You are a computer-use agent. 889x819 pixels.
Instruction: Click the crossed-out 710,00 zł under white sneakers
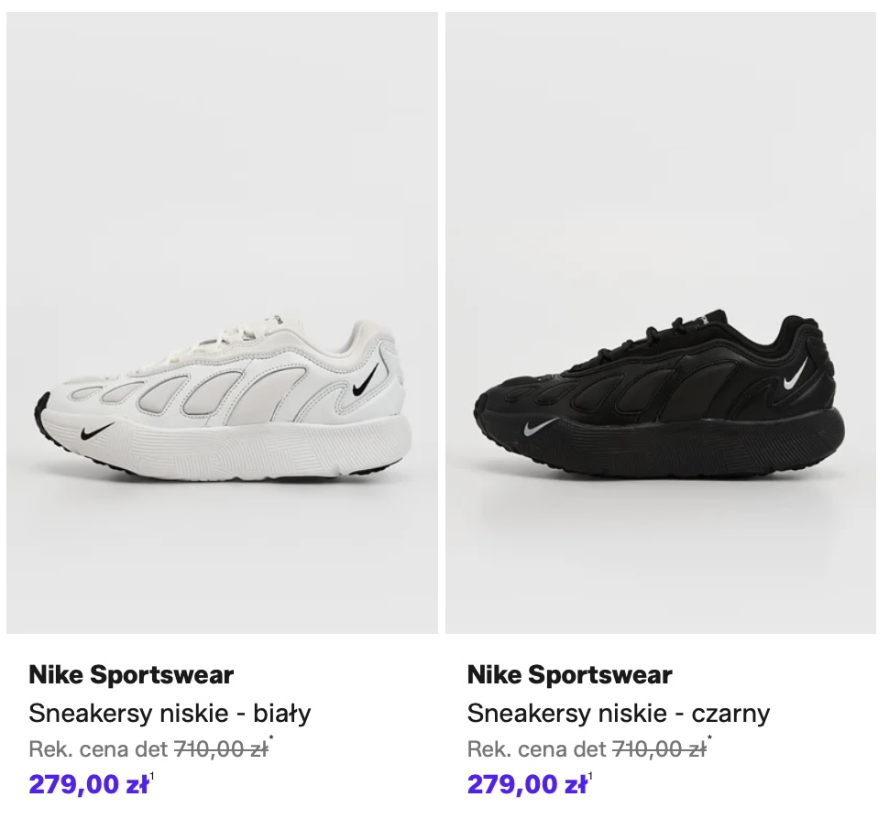point(220,749)
